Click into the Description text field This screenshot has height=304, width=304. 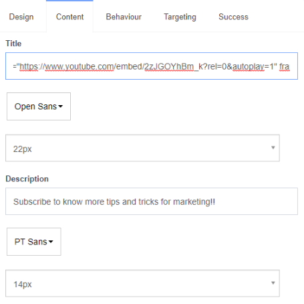pos(152,202)
